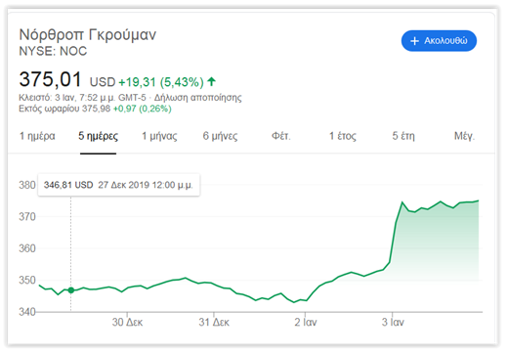Click the 30 Δεκ date label

[127, 322]
